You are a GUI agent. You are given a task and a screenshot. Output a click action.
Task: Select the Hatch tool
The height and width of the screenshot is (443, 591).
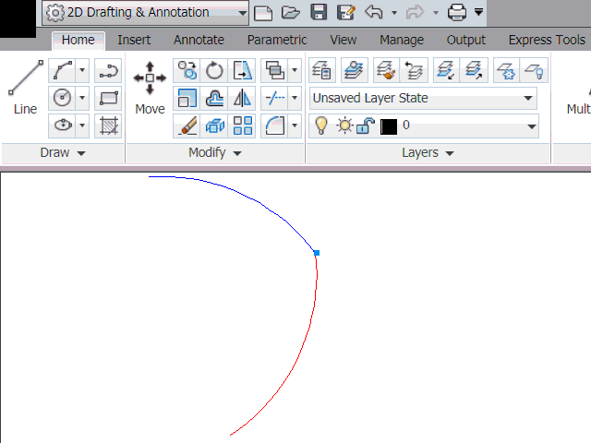[x=108, y=126]
